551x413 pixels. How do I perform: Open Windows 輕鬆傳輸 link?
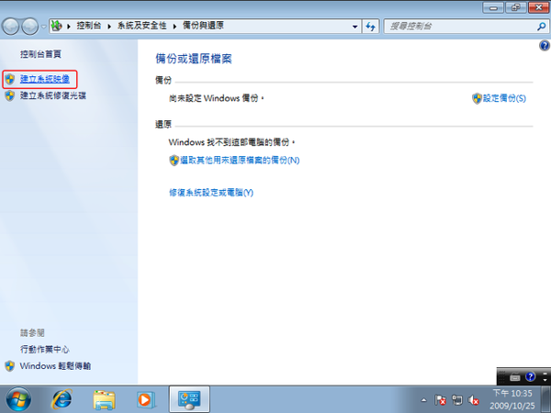[x=55, y=366]
